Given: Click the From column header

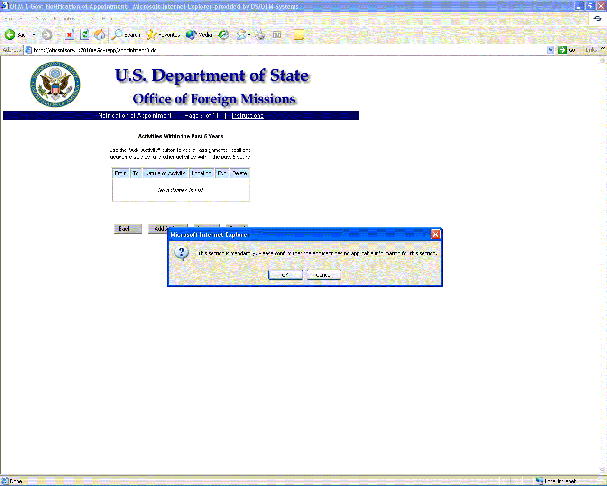Looking at the screenshot, I should pos(121,173).
